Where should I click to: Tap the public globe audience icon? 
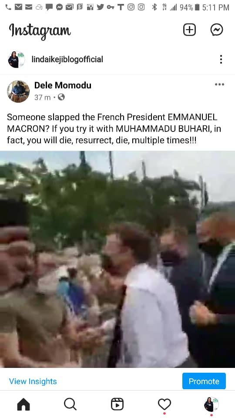point(61,97)
